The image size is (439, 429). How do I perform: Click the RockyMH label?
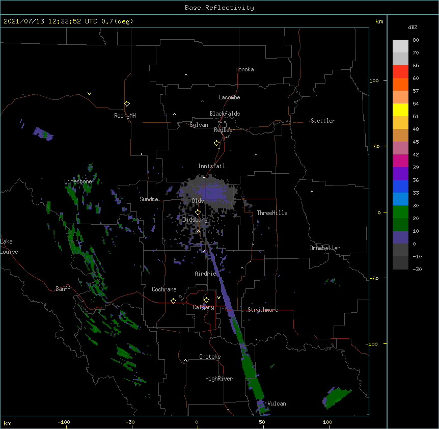(125, 116)
